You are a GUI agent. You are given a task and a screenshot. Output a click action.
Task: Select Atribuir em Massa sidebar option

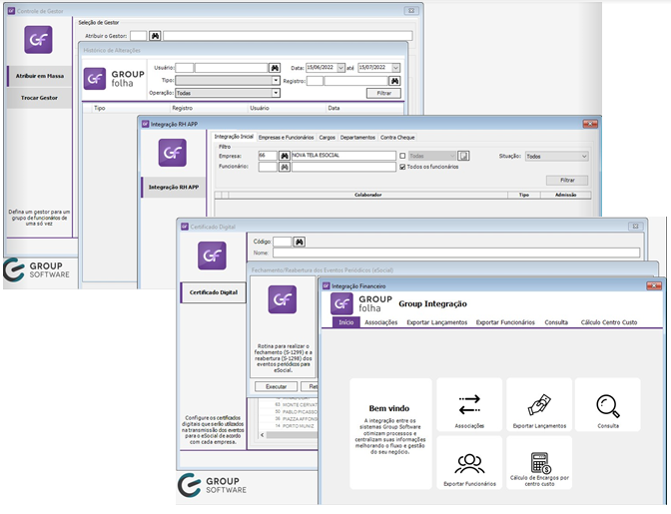pos(40,76)
